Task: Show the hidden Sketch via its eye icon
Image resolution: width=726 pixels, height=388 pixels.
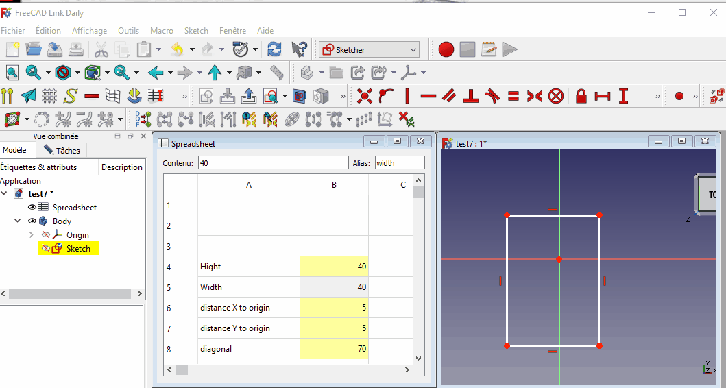Action: pos(45,249)
